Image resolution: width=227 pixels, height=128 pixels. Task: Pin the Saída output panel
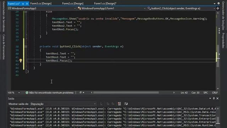click(x=214, y=98)
